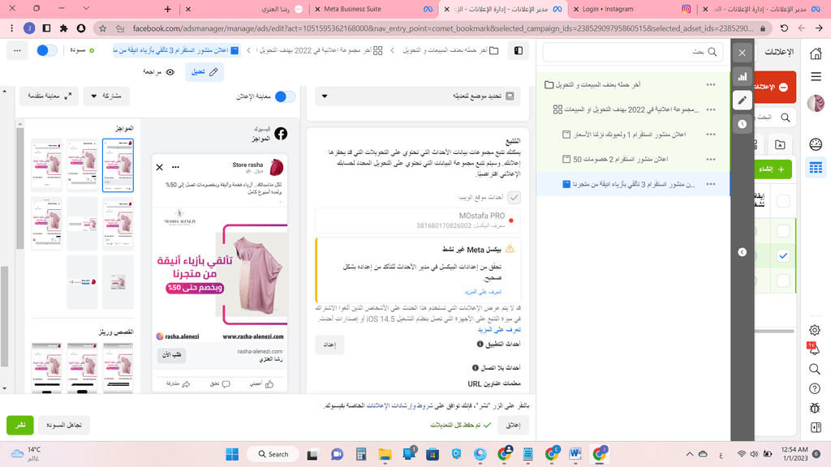This screenshot has width=831, height=467.
Task: Select the highlighted blue-outlined feed preview thumbnail
Action: tap(118, 165)
